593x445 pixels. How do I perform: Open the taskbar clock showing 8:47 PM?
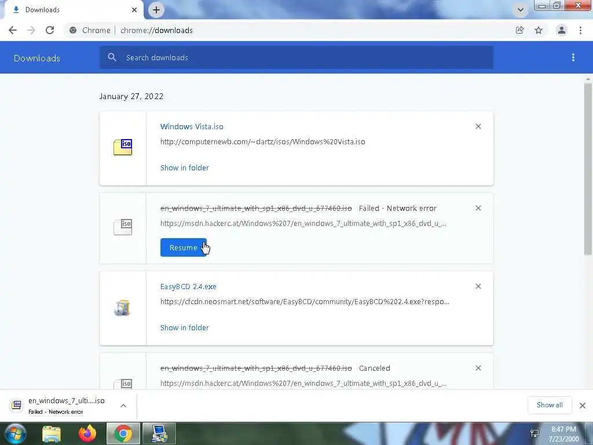point(563,434)
